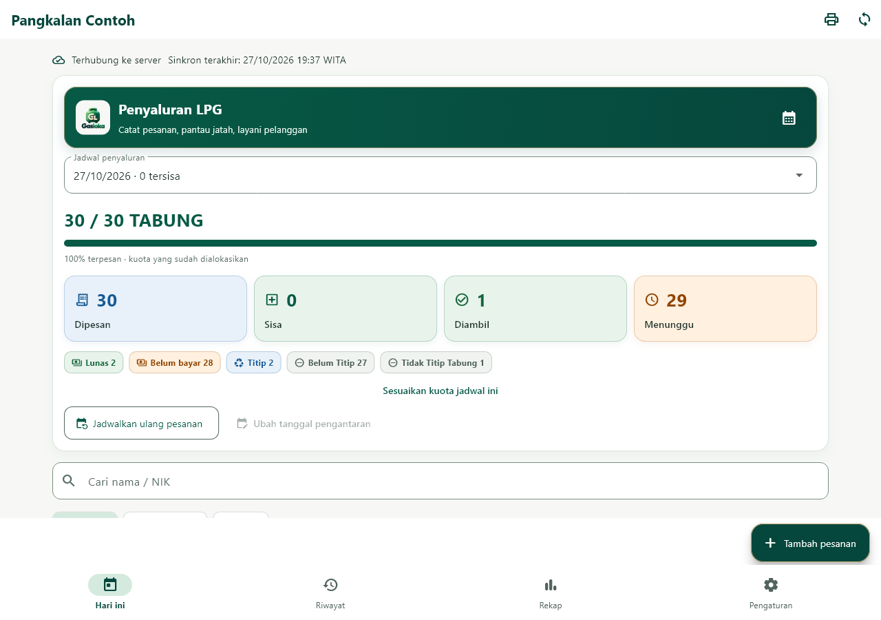881x620 pixels.
Task: Click the print icon in header
Action: 831,19
